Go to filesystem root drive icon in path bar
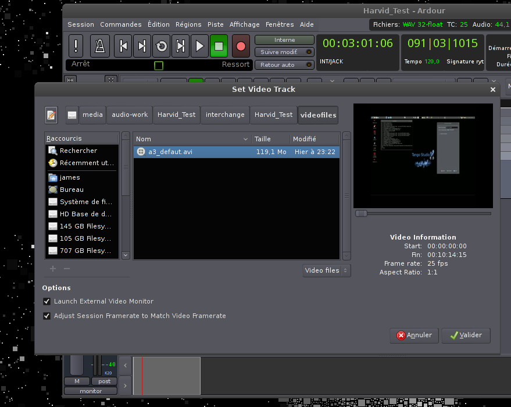This screenshot has height=407, width=511. click(x=72, y=115)
